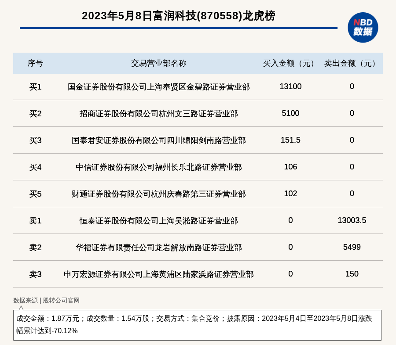Click the 买入金额 0 in 卖1 row
This screenshot has width=396, height=345.
pyautogui.click(x=290, y=220)
